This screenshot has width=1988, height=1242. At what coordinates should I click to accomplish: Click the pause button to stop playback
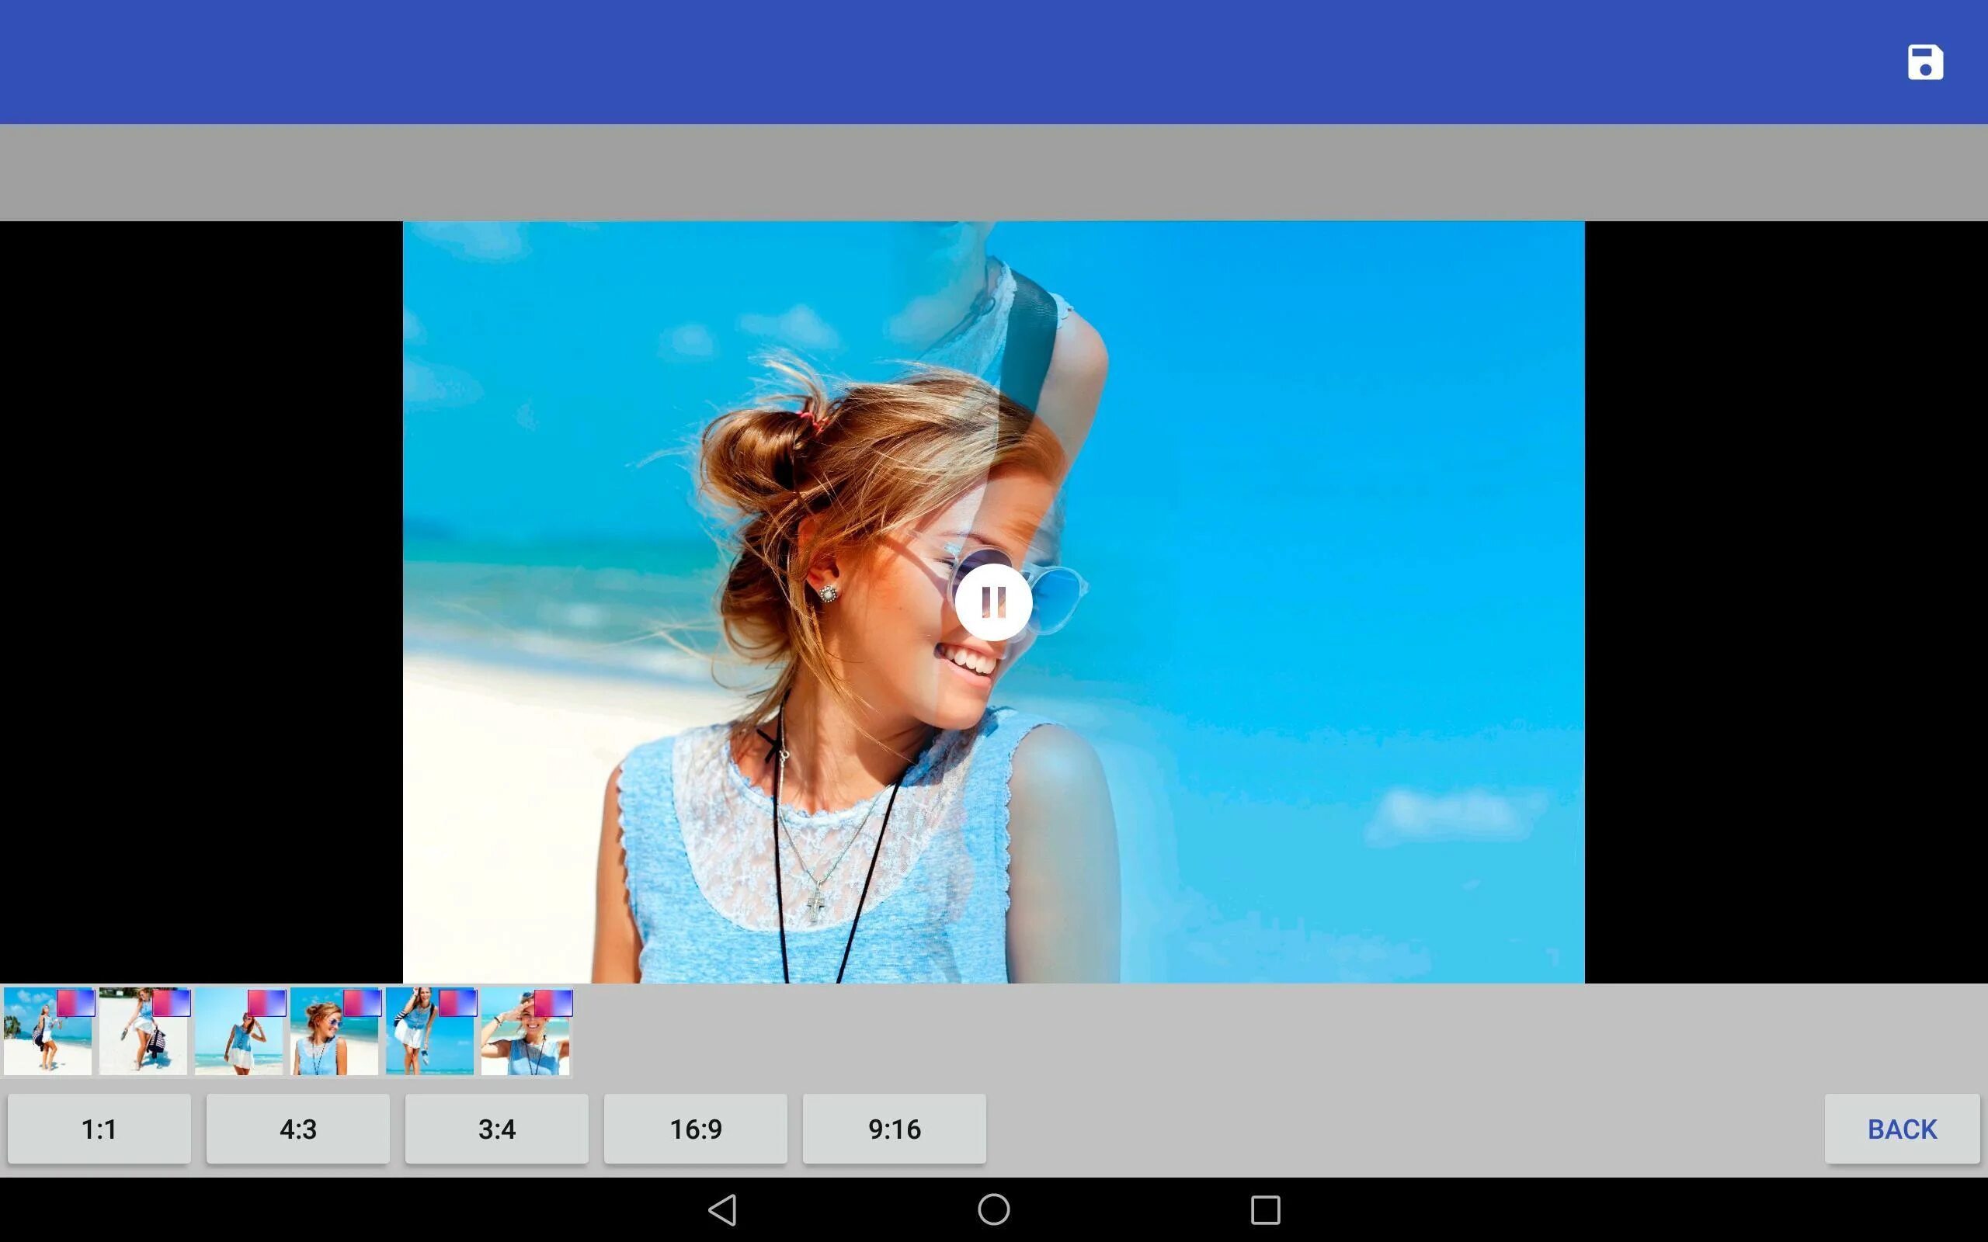[993, 601]
